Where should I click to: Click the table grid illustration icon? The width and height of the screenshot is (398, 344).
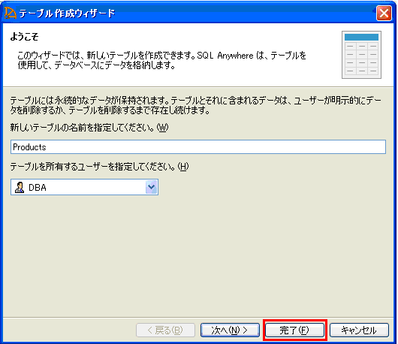click(x=361, y=55)
